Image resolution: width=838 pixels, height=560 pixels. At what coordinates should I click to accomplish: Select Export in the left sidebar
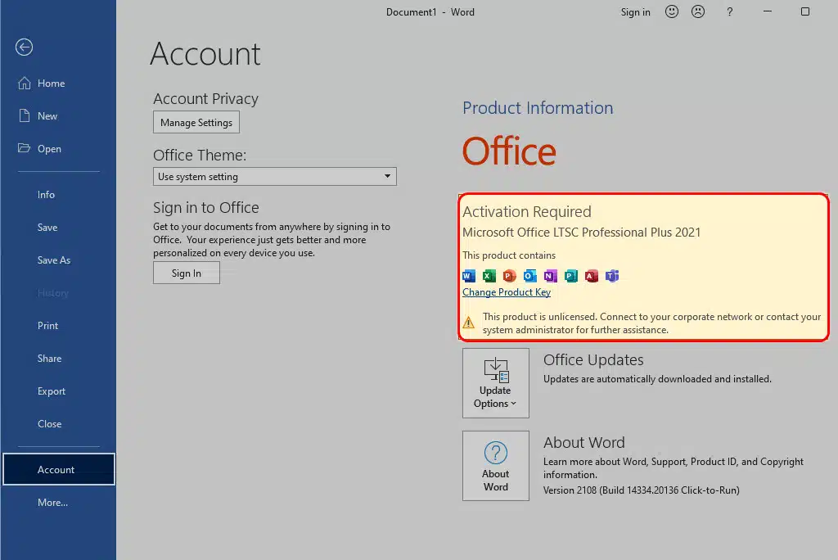click(x=52, y=391)
